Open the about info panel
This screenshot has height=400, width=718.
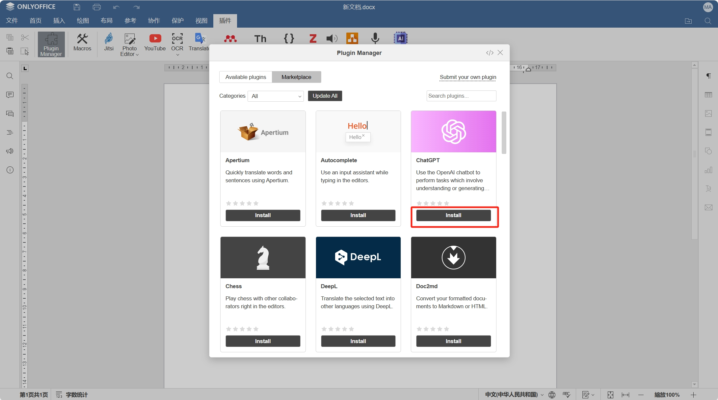10,170
